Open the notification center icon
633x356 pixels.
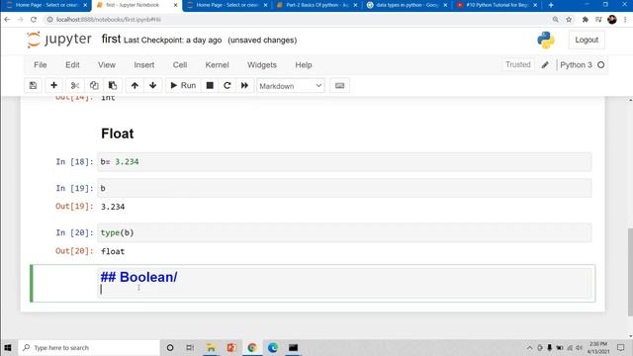click(620, 347)
